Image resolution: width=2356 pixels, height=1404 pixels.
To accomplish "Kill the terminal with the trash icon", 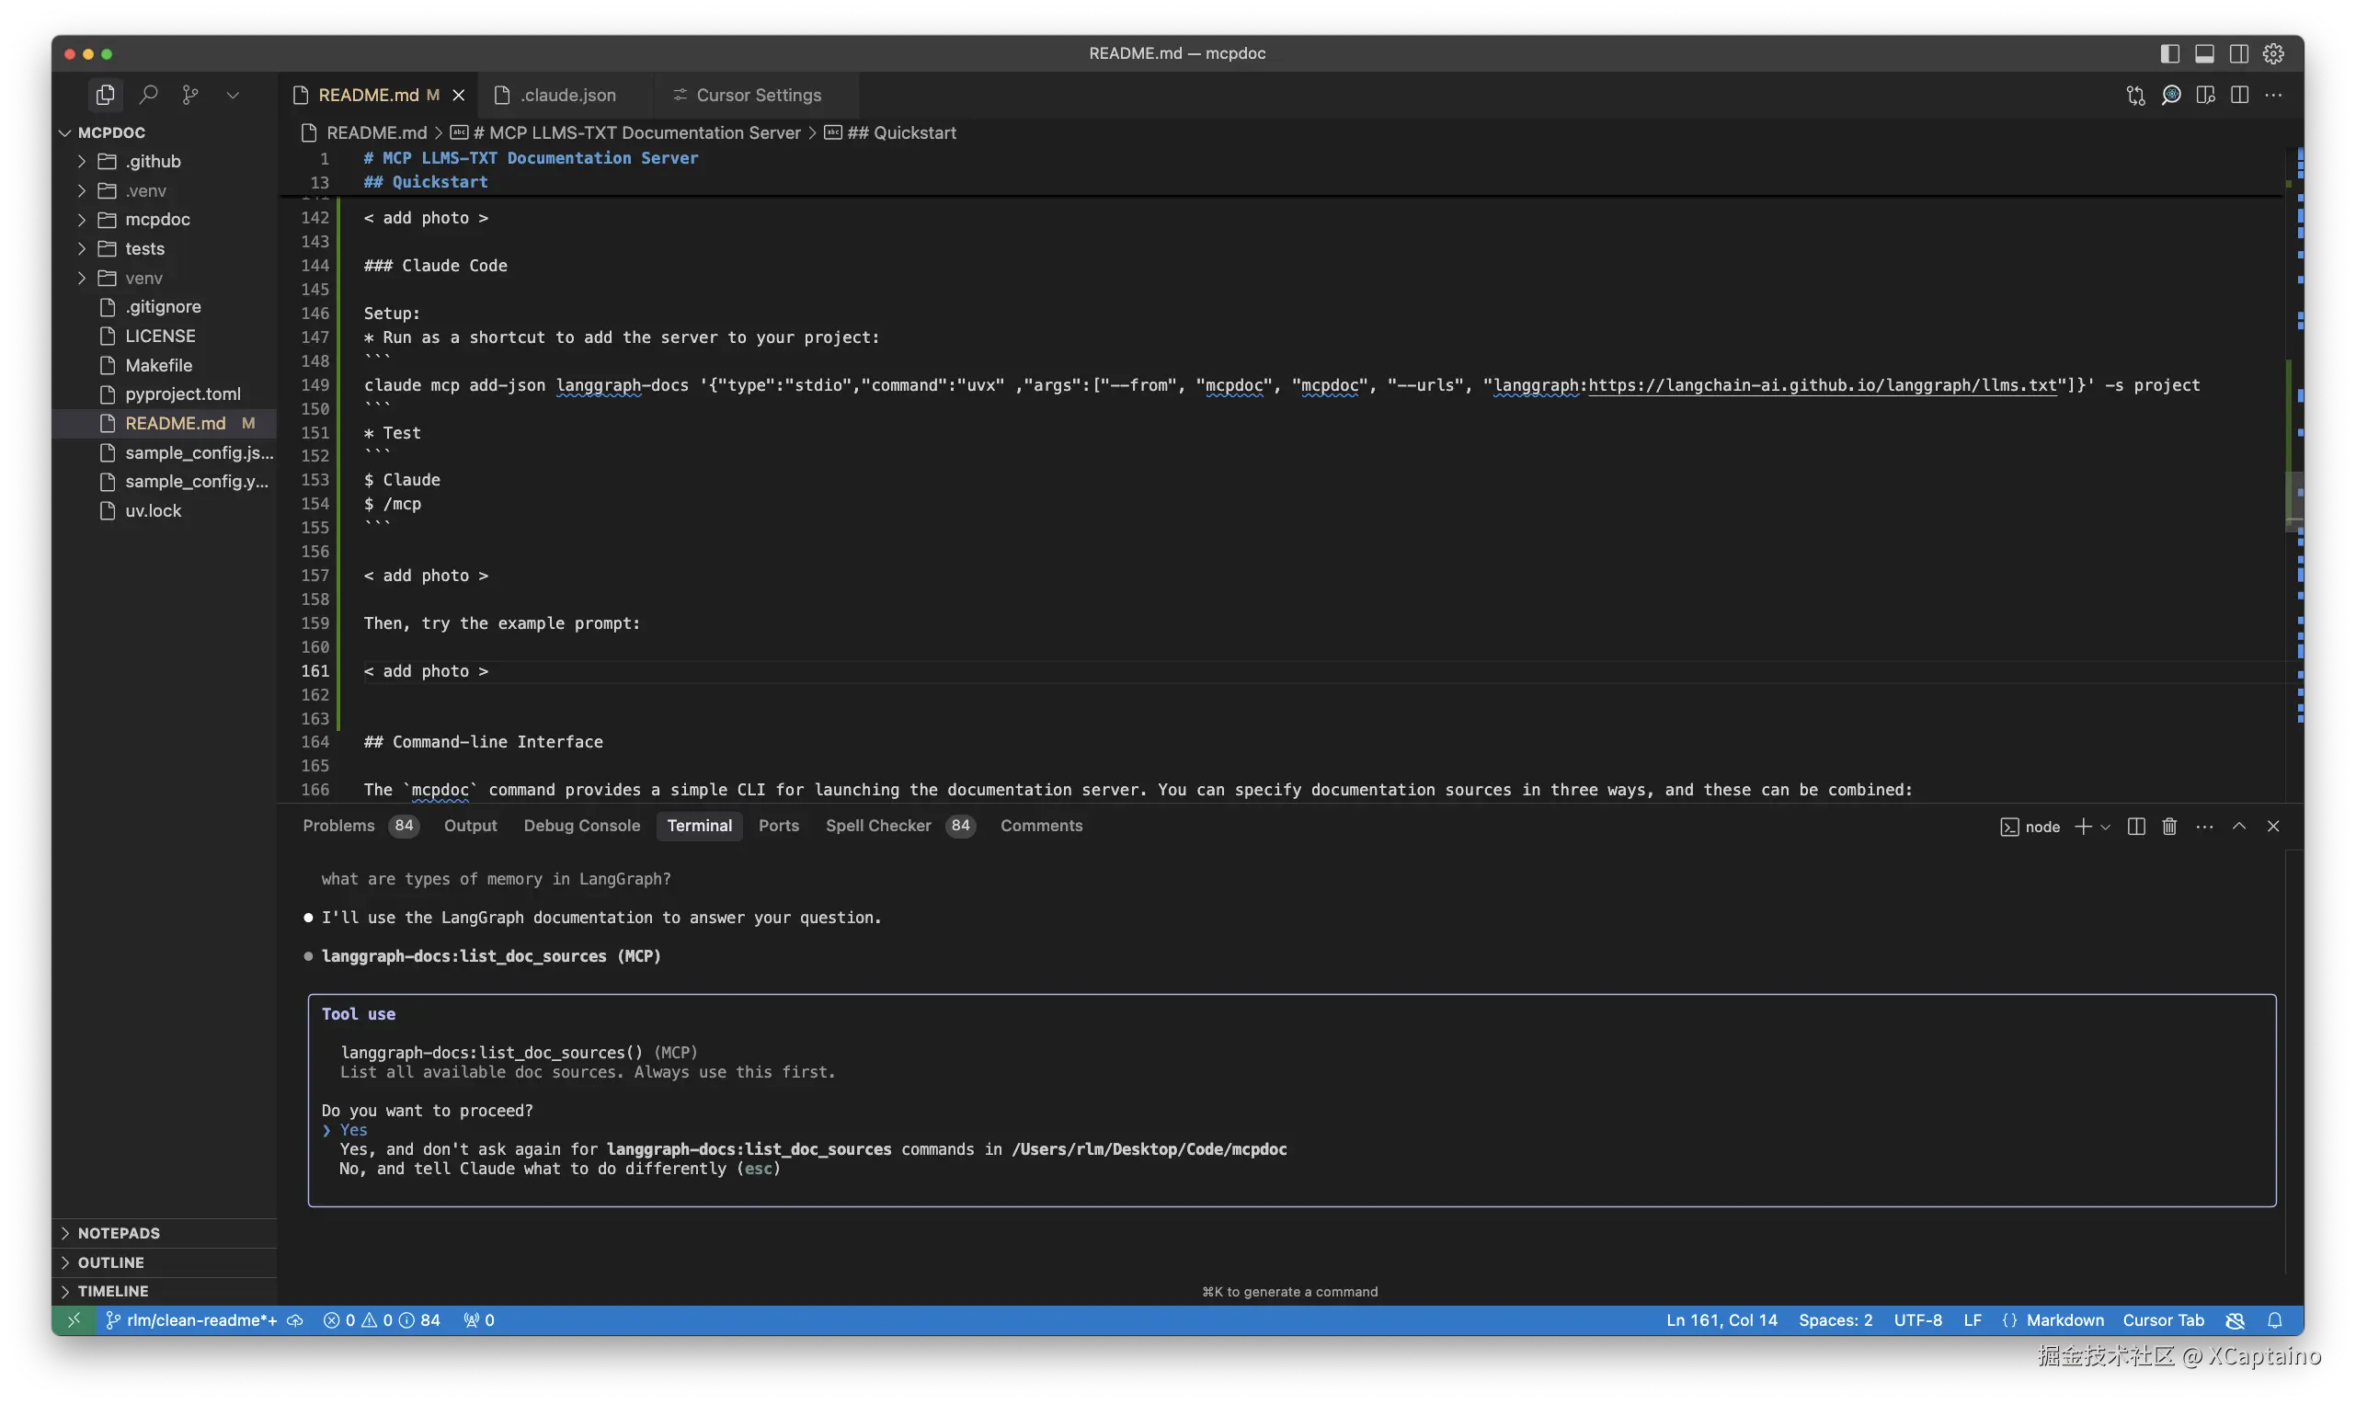I will (2168, 826).
